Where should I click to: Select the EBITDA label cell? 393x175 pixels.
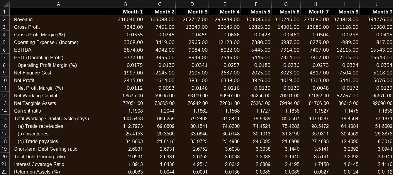(x=23, y=50)
